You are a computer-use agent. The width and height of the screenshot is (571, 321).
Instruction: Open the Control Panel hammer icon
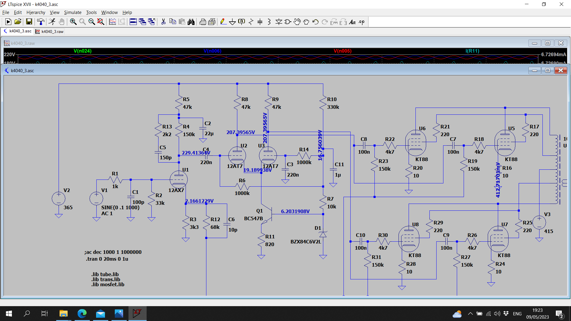pos(41,22)
